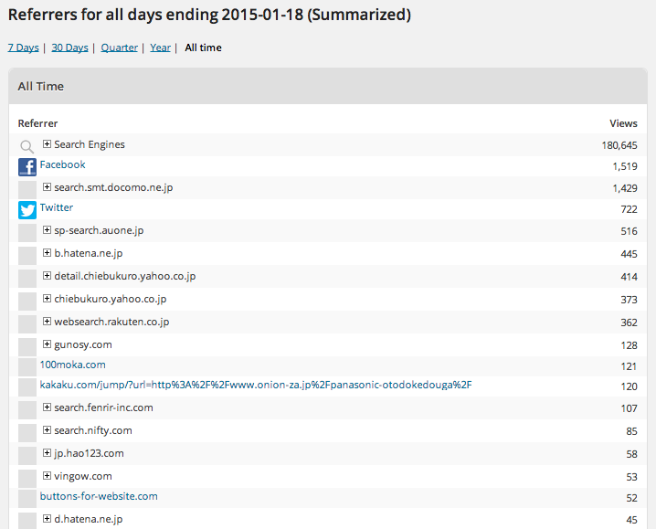The height and width of the screenshot is (529, 656).
Task: Expand b.hatena.ne.jp referrer
Action: point(47,253)
